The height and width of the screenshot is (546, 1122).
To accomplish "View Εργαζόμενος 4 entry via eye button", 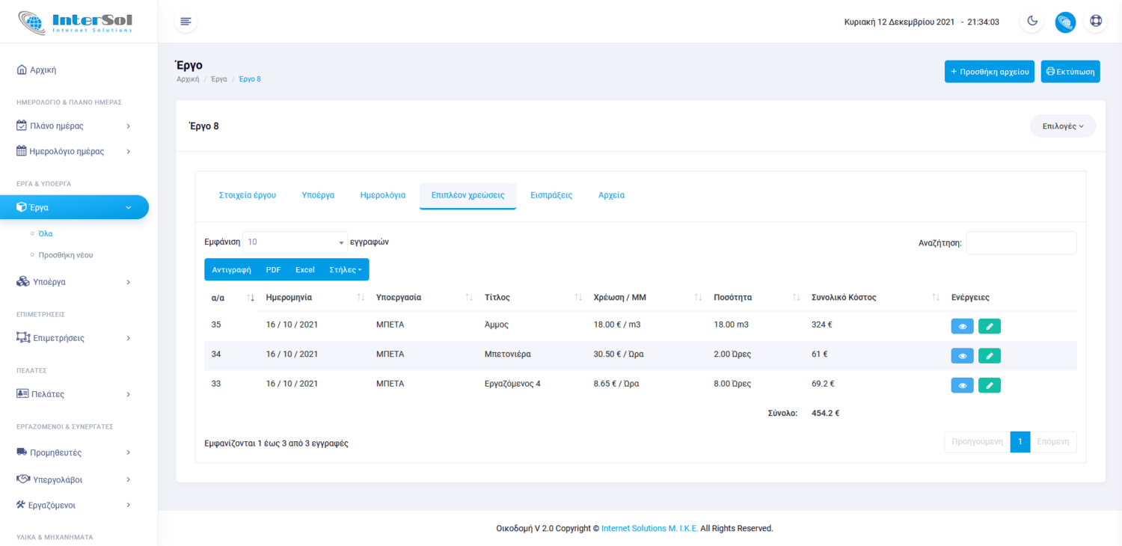I will (962, 385).
